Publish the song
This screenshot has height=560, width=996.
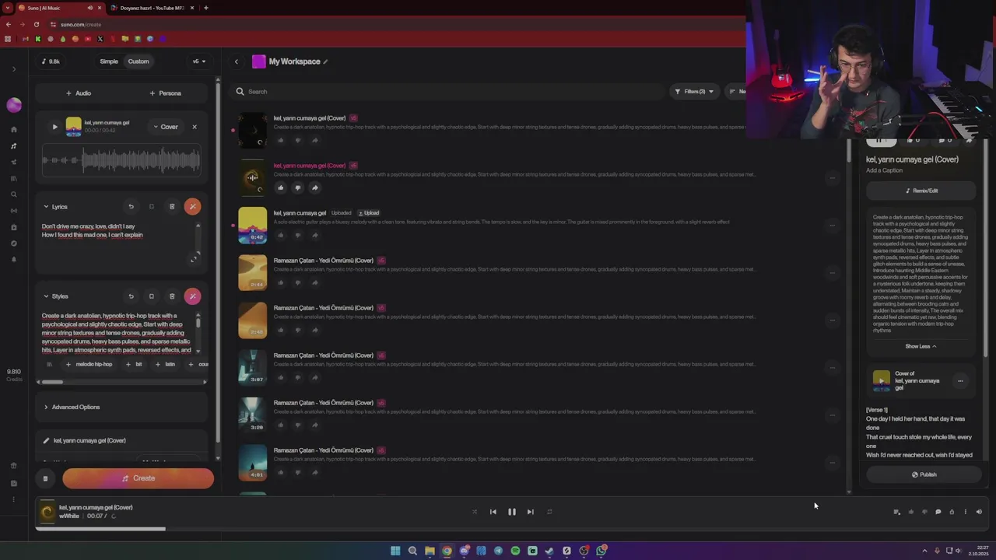coord(924,474)
